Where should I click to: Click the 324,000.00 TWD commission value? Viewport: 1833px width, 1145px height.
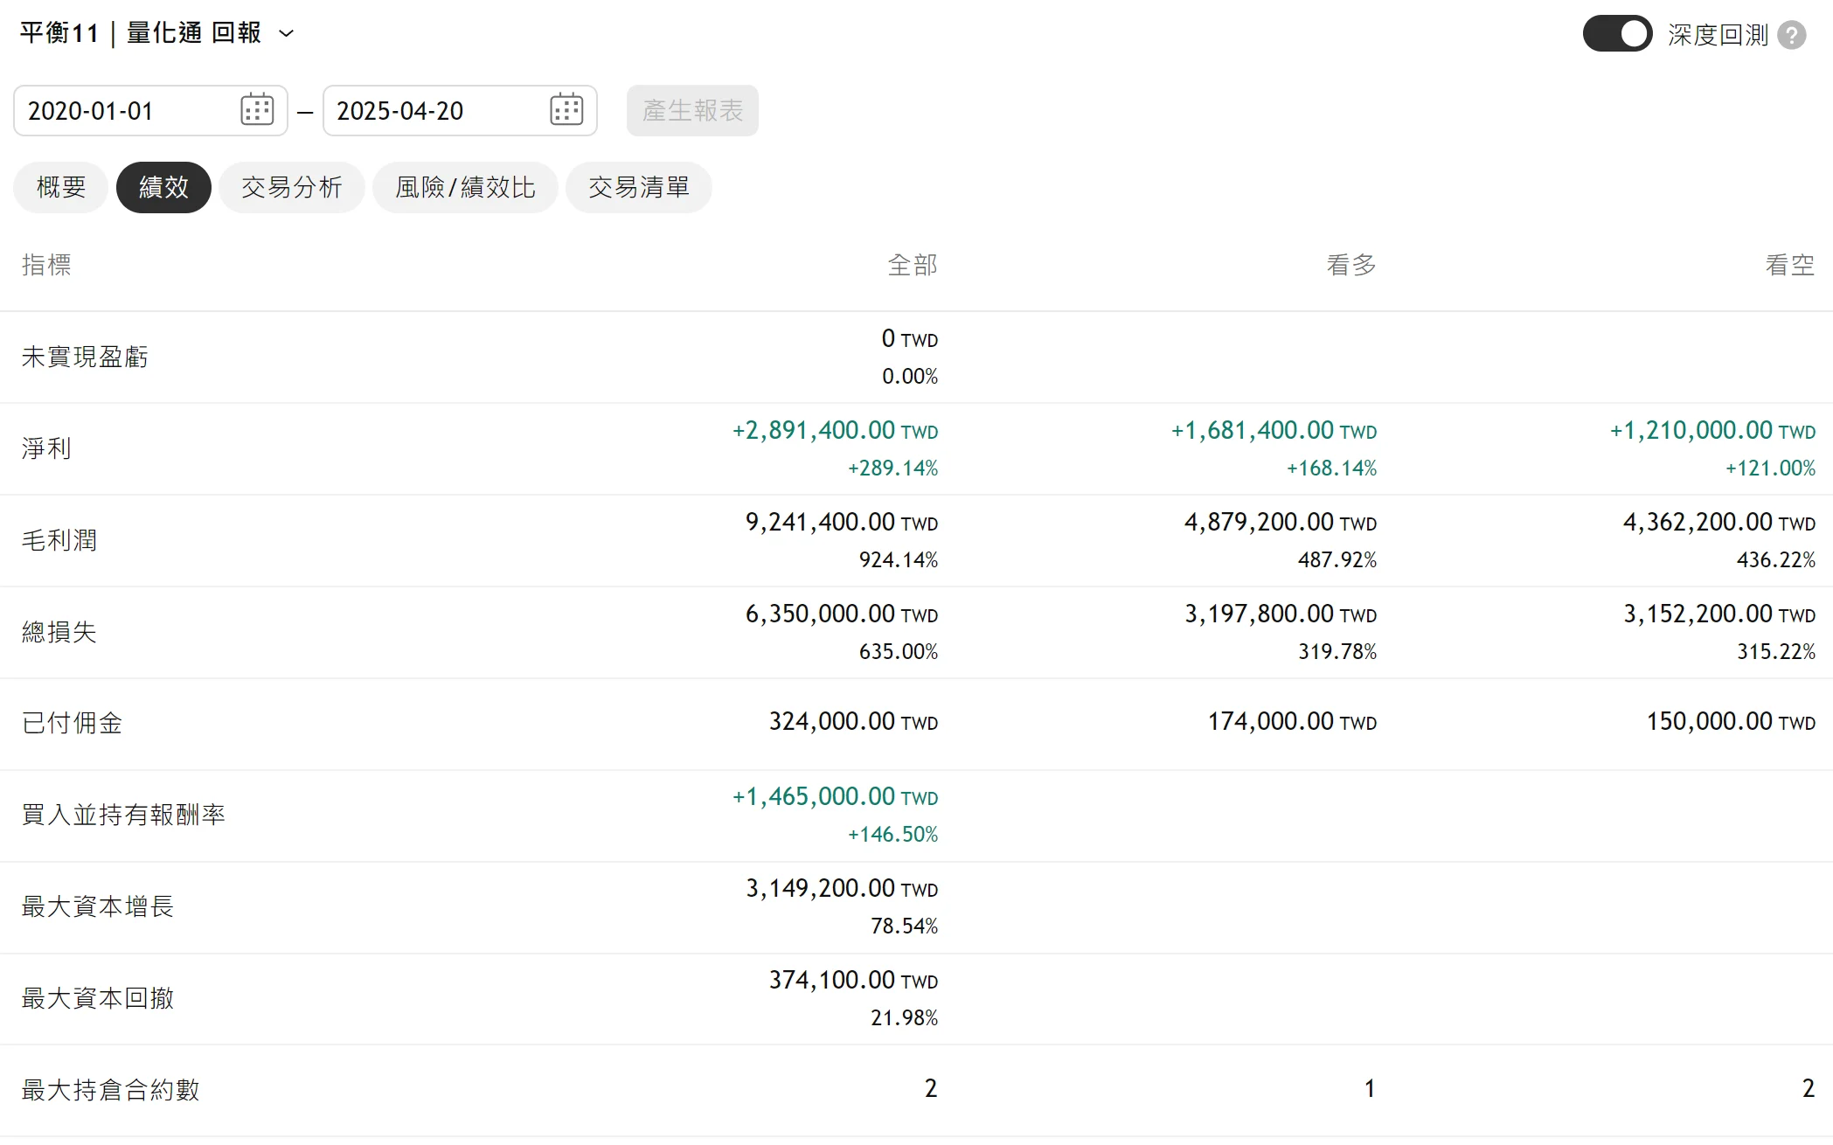pos(853,721)
